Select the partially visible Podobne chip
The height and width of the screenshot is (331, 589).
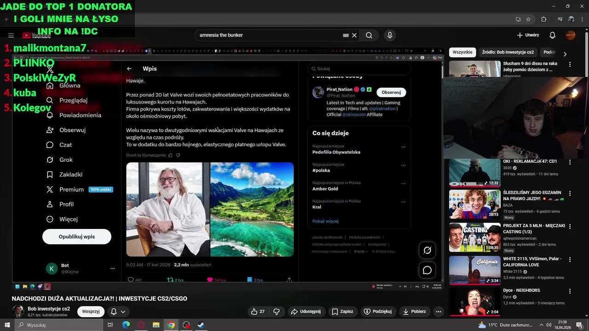tap(549, 52)
